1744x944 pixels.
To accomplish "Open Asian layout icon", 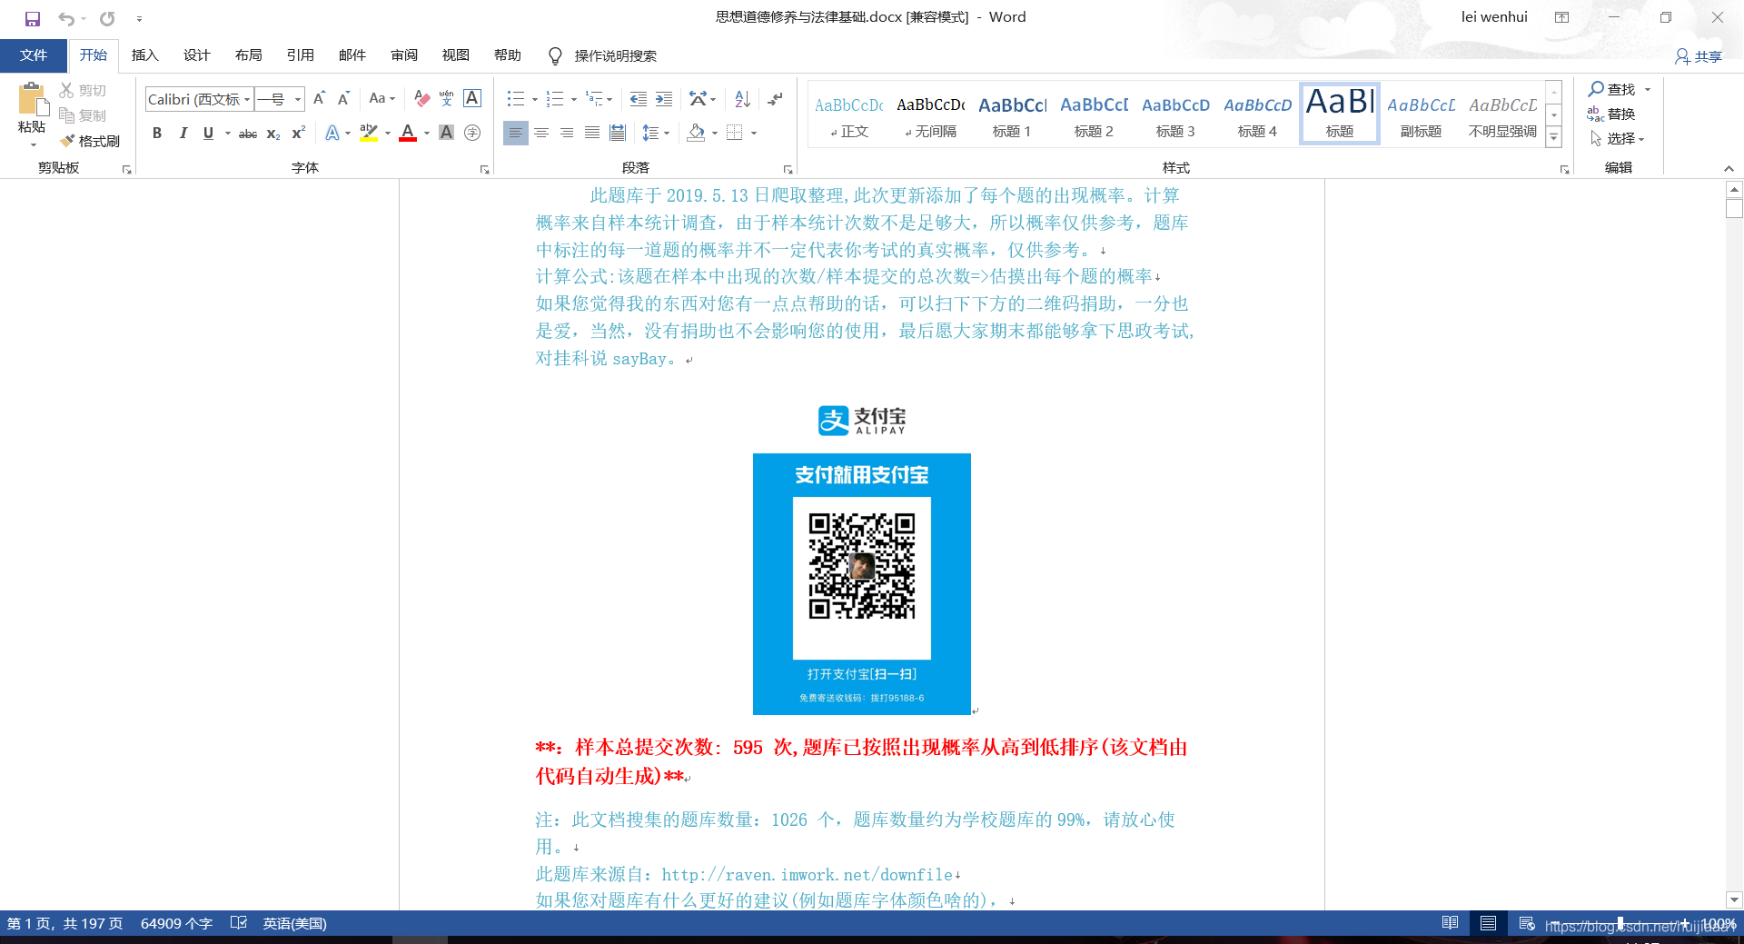I will (x=702, y=99).
